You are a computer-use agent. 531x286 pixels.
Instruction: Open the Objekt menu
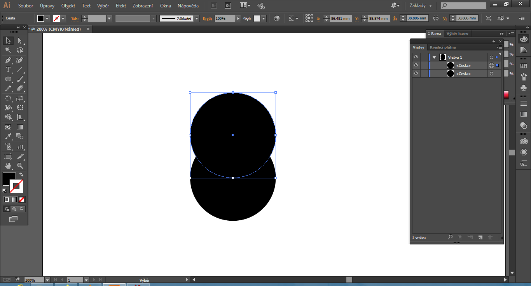click(68, 6)
